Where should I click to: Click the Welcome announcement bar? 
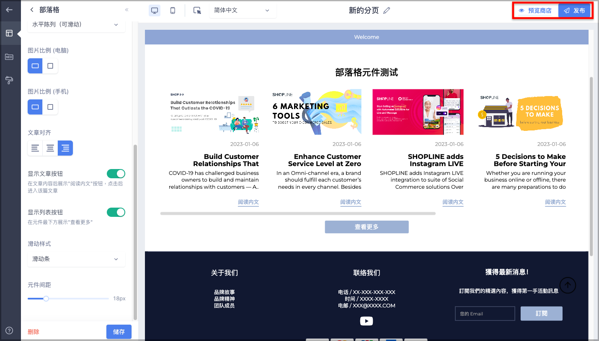[x=367, y=37]
